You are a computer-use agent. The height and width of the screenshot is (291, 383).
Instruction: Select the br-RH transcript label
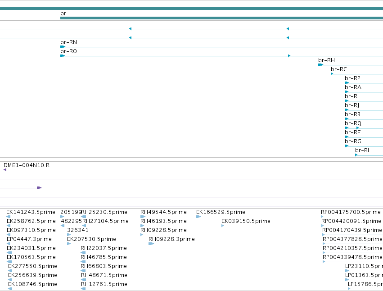[326, 60]
